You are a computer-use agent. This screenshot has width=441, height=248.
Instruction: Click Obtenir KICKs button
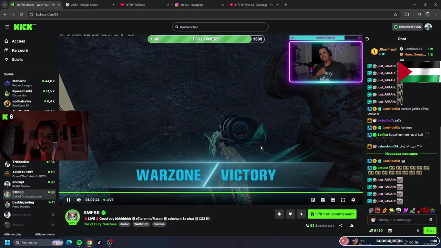[x=407, y=27]
